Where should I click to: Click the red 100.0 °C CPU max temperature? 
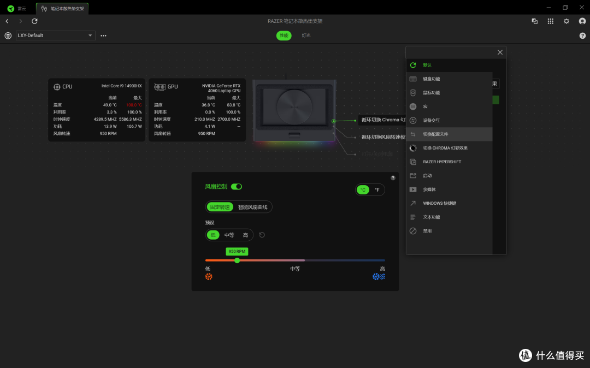(x=134, y=105)
